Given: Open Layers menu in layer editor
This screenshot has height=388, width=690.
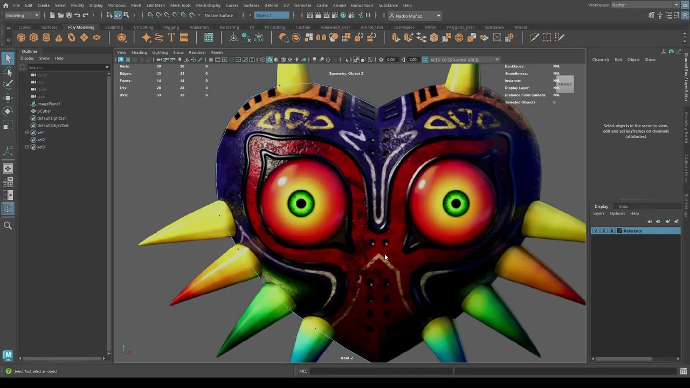Looking at the screenshot, I should pyautogui.click(x=599, y=213).
